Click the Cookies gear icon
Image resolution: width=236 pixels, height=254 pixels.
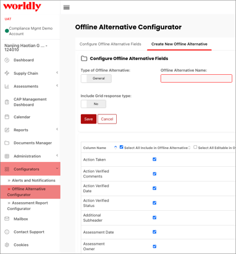tap(7, 245)
